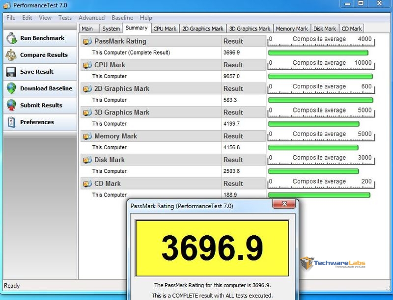393x300 pixels.
Task: Click the CD Mark result value 188.9
Action: pos(230,195)
